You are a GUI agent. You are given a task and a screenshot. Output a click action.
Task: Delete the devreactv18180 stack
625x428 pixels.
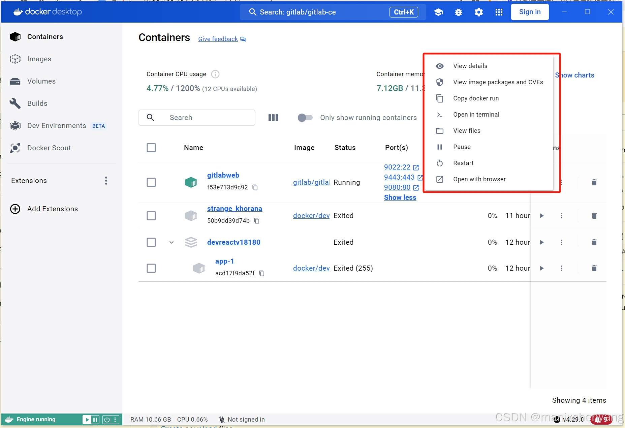point(594,242)
